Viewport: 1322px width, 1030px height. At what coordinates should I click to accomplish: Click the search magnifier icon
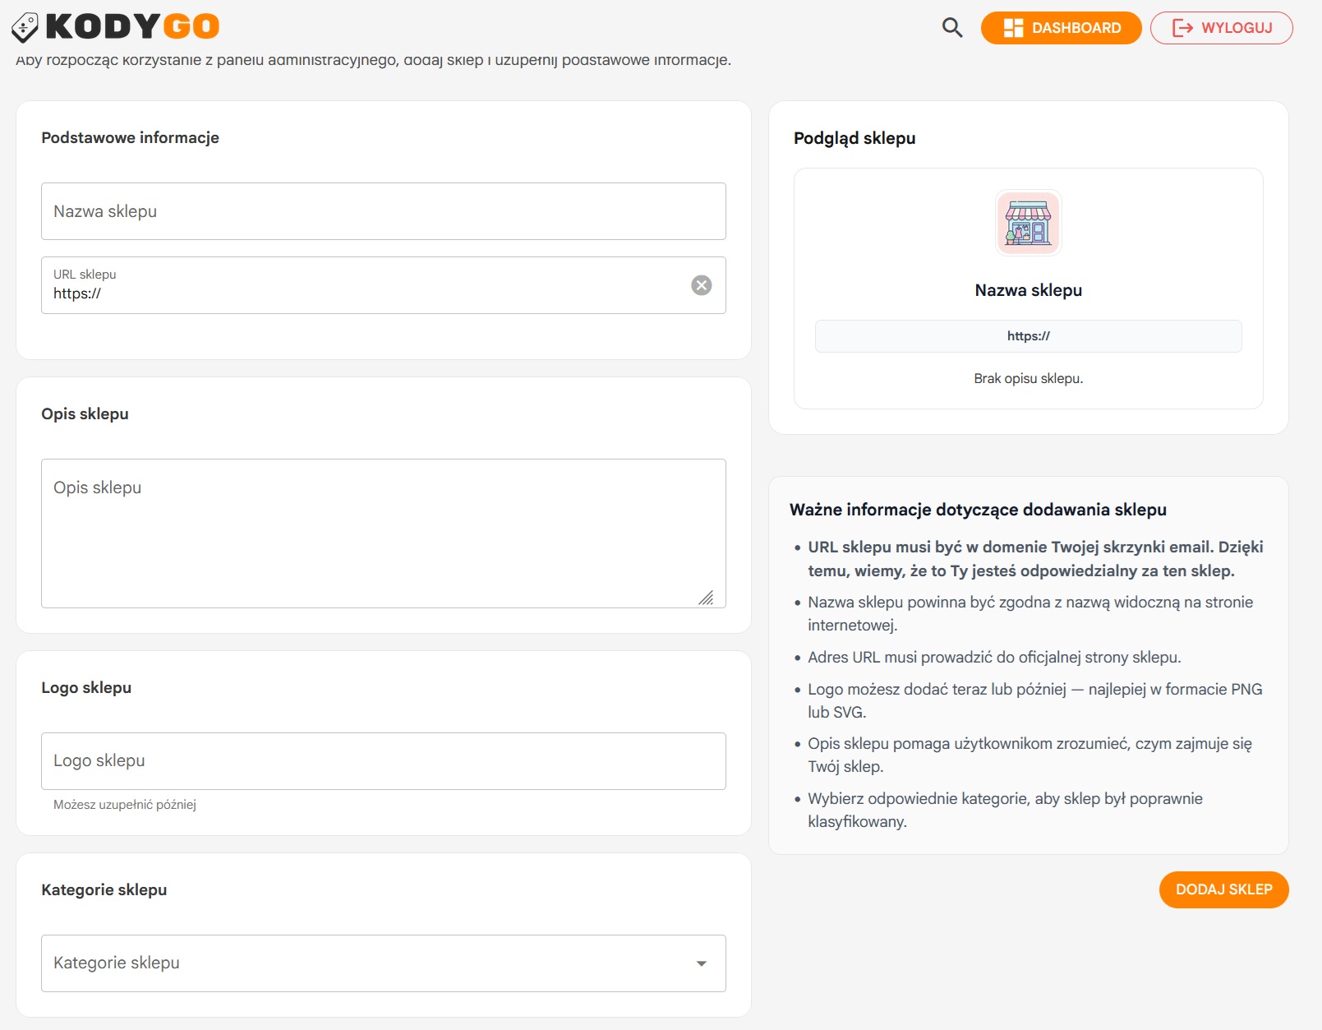pyautogui.click(x=951, y=28)
